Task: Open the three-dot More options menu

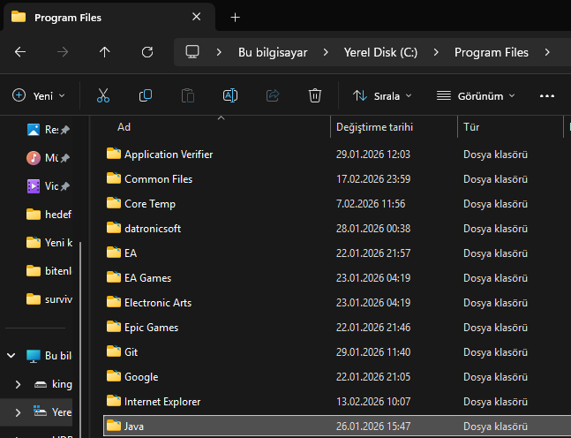Action: (x=547, y=96)
